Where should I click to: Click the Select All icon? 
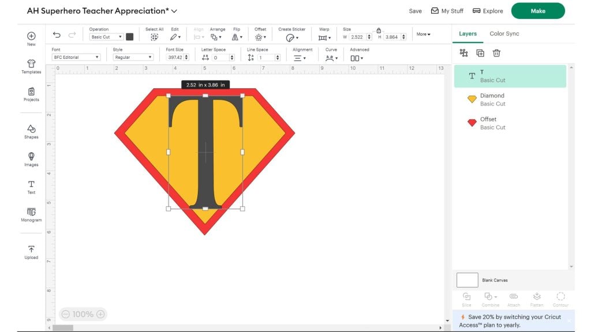(x=154, y=37)
